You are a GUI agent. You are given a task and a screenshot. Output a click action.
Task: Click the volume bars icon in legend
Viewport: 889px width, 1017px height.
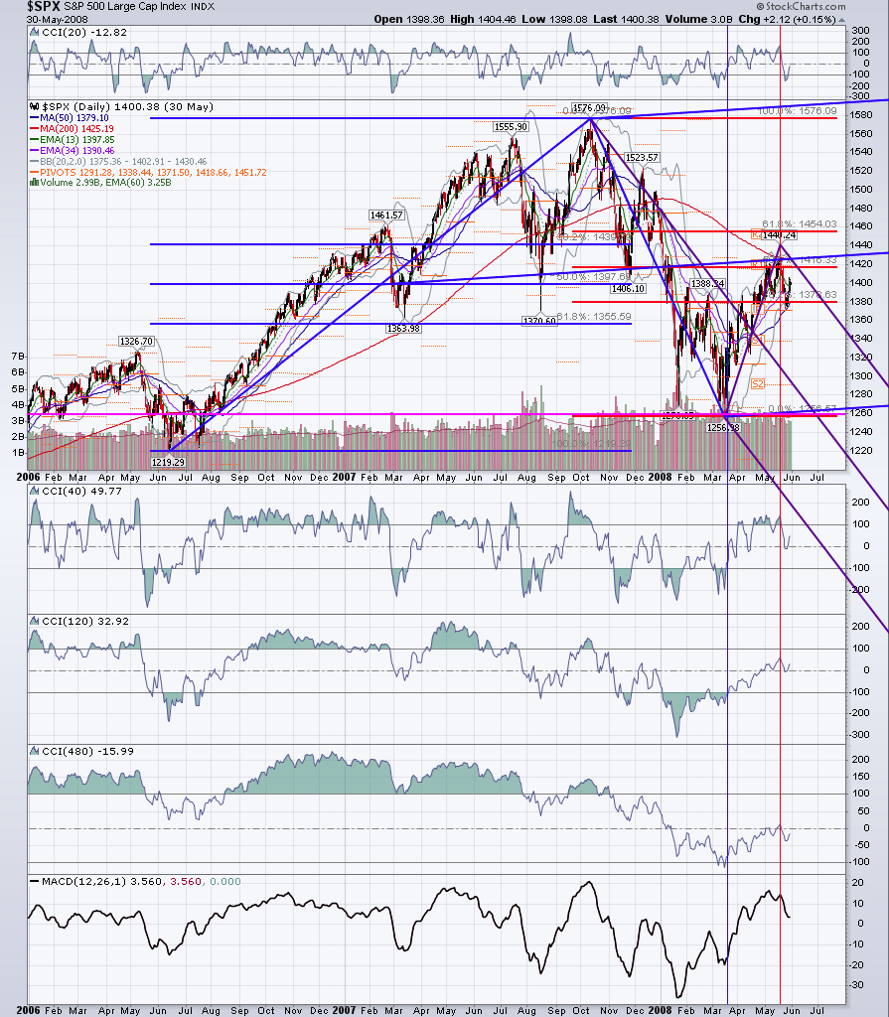tap(34, 183)
